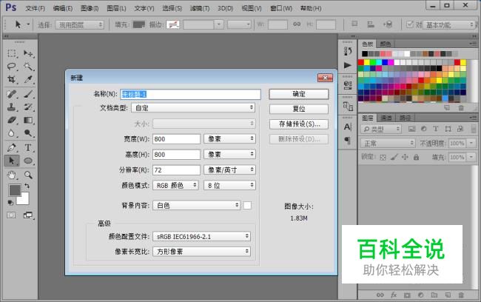The height and width of the screenshot is (302, 481).
Task: Toggle lock transparent pixels
Action: pos(383,157)
